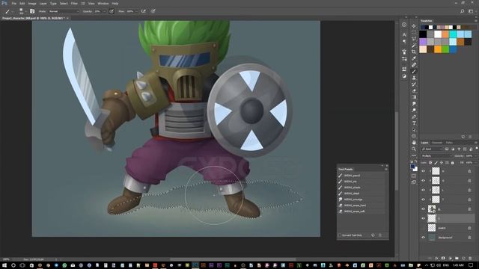Pick the cyan swatch

pos(453,34)
